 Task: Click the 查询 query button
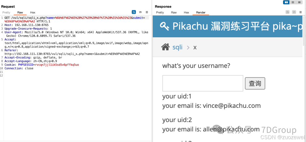click(x=255, y=84)
